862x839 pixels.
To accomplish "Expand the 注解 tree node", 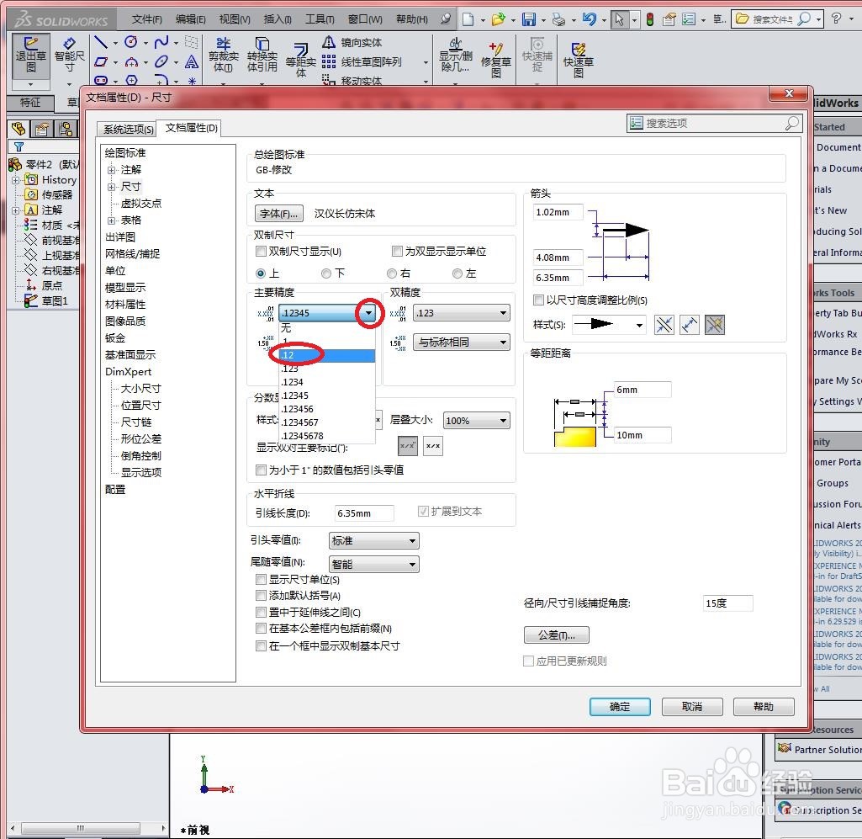I will click(x=112, y=170).
